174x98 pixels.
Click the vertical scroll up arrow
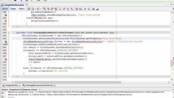(x=172, y=13)
